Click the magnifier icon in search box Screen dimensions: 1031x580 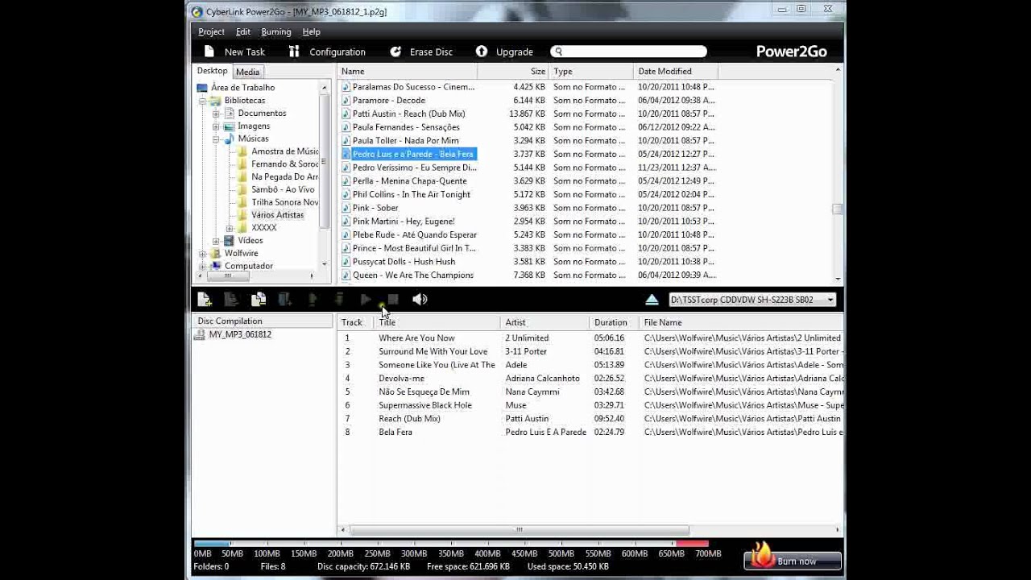click(558, 52)
